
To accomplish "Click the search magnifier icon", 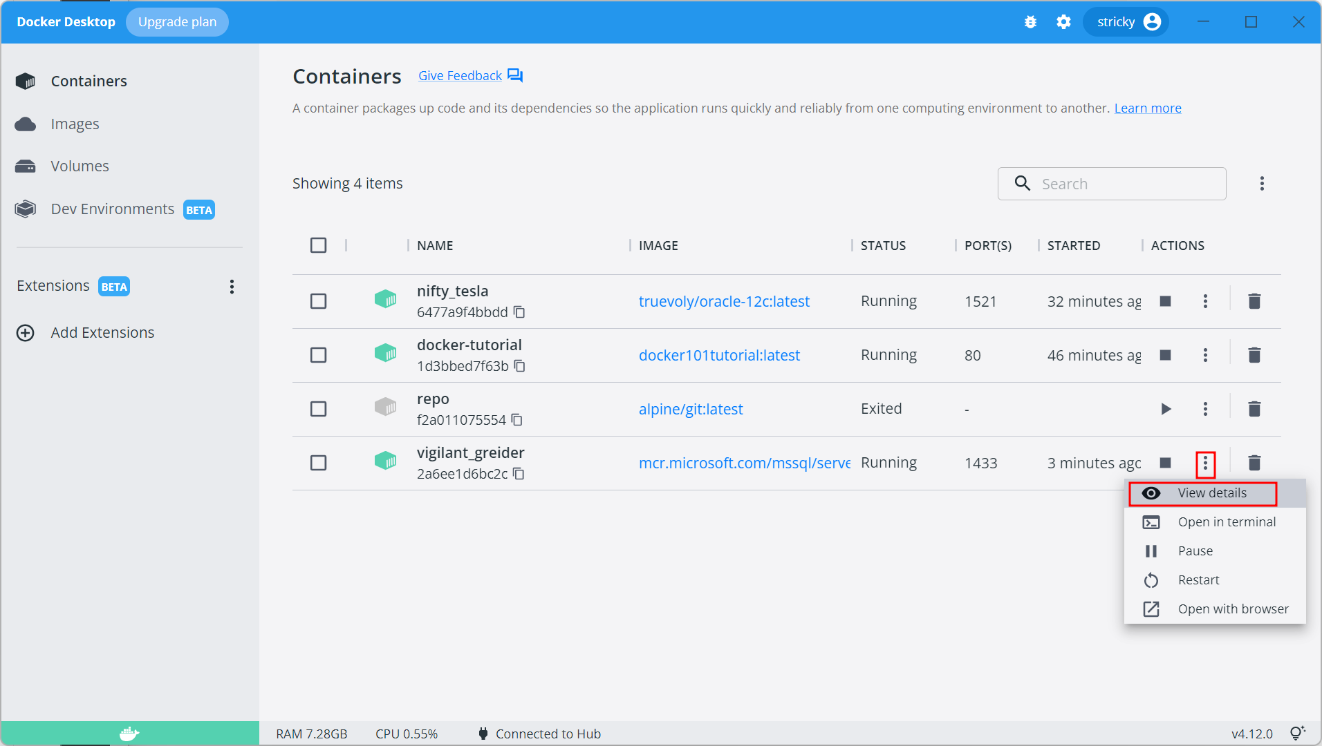I will 1022,183.
